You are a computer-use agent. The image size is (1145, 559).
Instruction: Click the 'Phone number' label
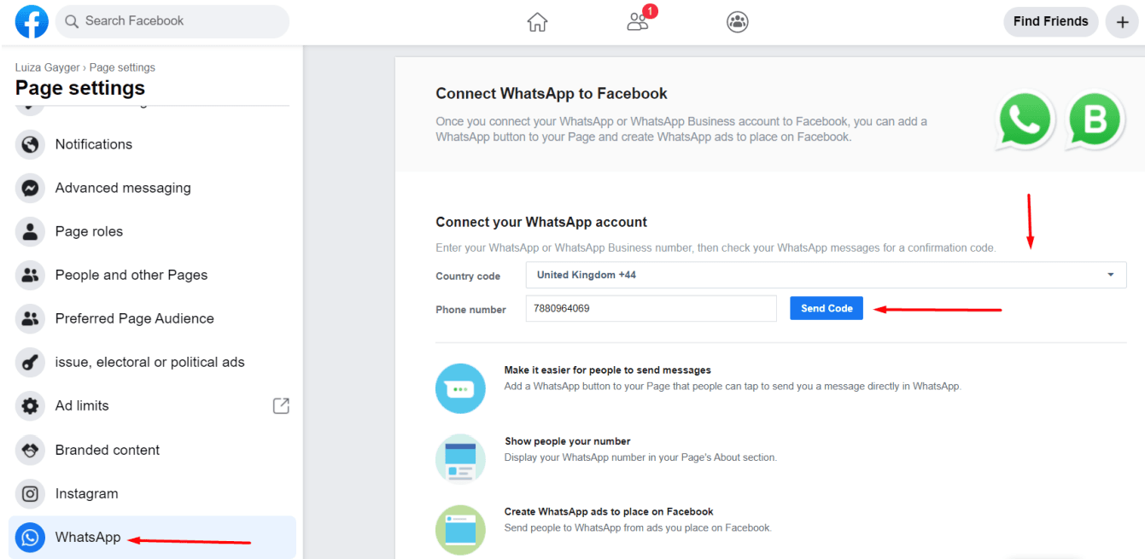pos(470,310)
